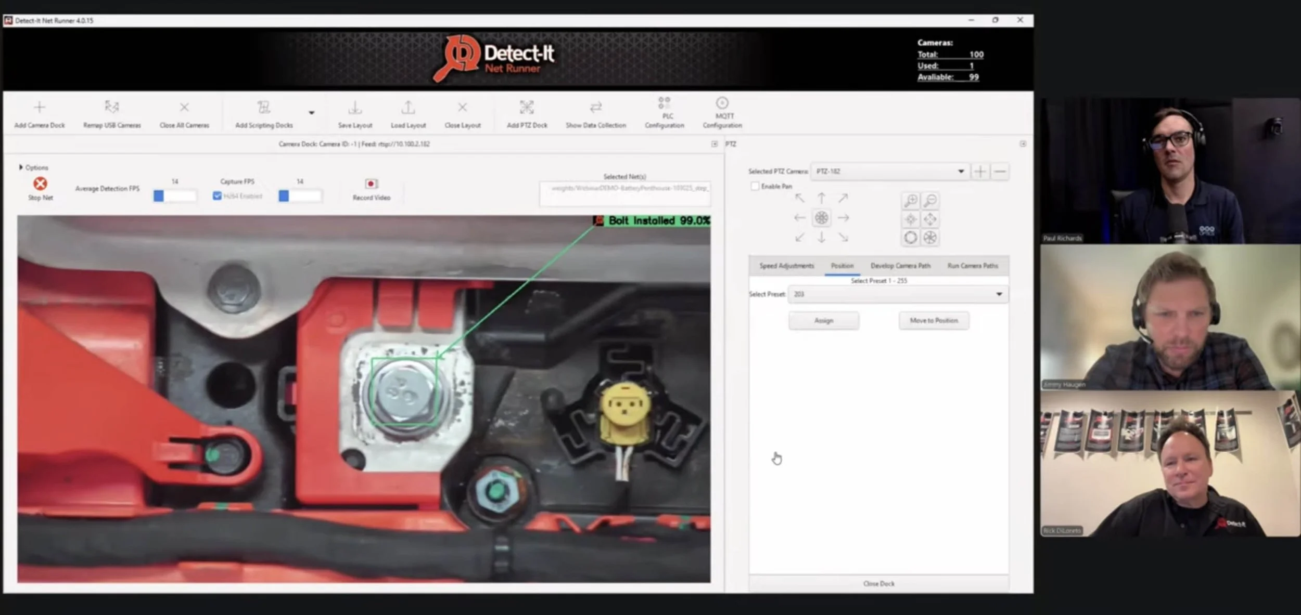1301x615 pixels.
Task: Click the Stop Net red icon
Action: click(x=40, y=184)
